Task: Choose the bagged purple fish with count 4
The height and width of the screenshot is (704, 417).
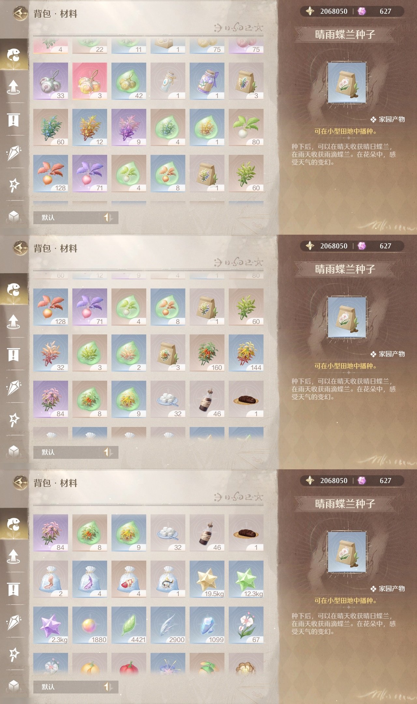Action: pyautogui.click(x=90, y=579)
